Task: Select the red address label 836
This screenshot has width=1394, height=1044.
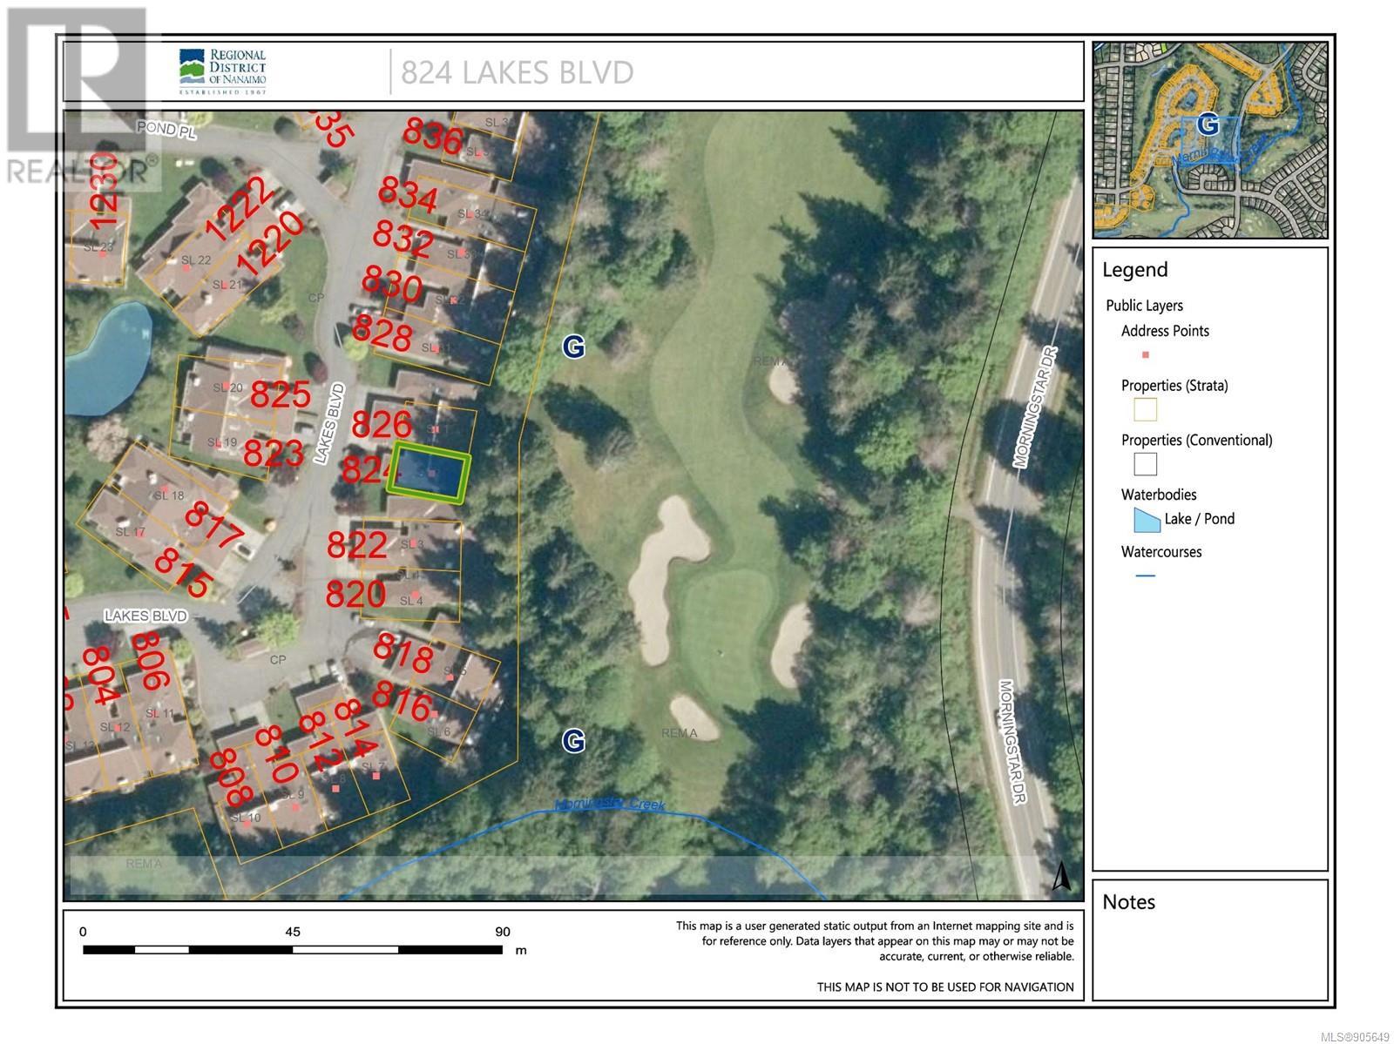Action: click(x=432, y=137)
